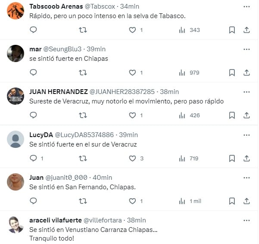
Task: Expand options menu for LucyDA's tweet
Action: pos(247,135)
